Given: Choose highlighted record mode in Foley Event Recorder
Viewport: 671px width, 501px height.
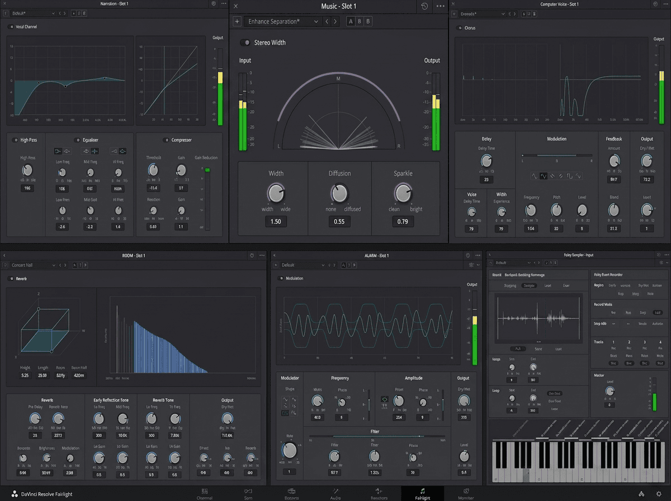Looking at the screenshot, I should point(657,313).
